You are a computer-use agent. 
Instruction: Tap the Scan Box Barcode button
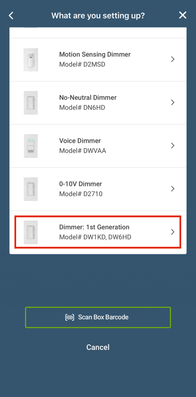click(98, 317)
